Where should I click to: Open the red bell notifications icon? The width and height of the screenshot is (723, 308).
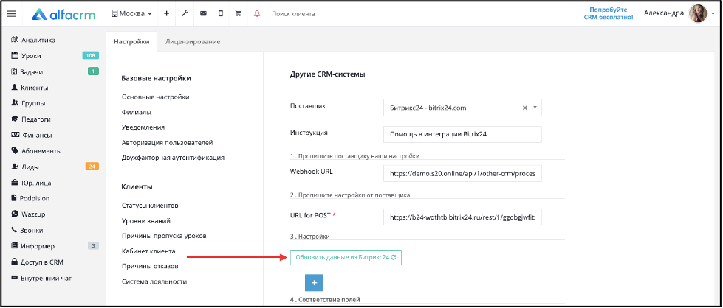coord(257,14)
